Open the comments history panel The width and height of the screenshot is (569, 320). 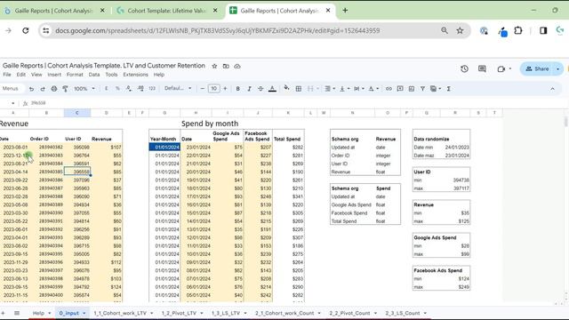[x=482, y=68]
